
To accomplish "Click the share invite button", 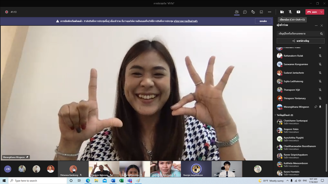I will tap(301, 41).
